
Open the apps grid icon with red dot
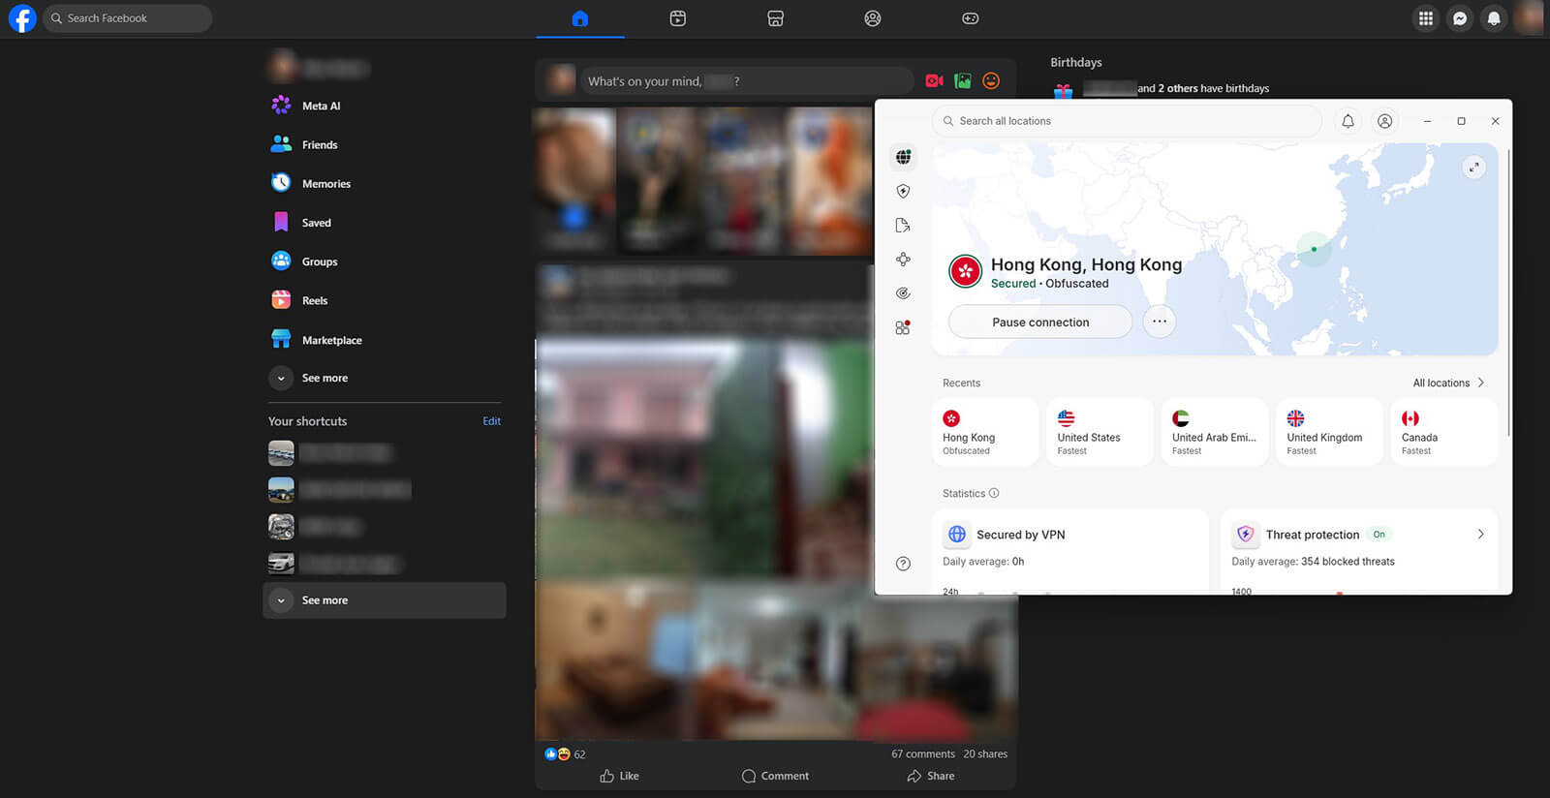point(903,327)
